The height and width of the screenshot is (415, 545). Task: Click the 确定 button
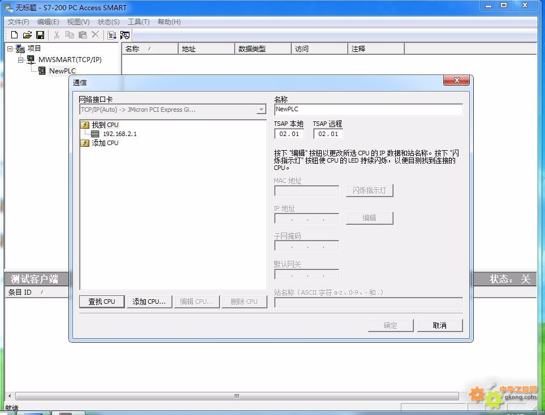[x=390, y=325]
